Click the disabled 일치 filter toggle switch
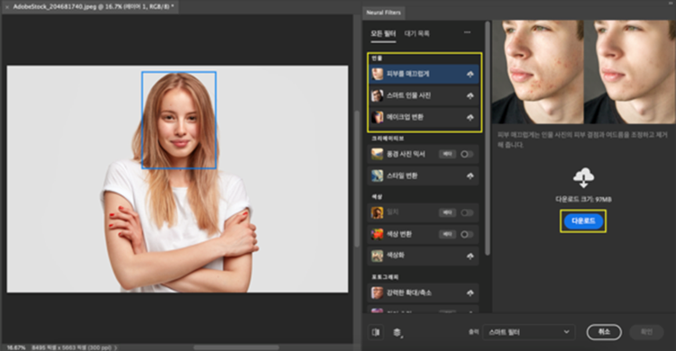This screenshot has height=351, width=676. tap(467, 212)
